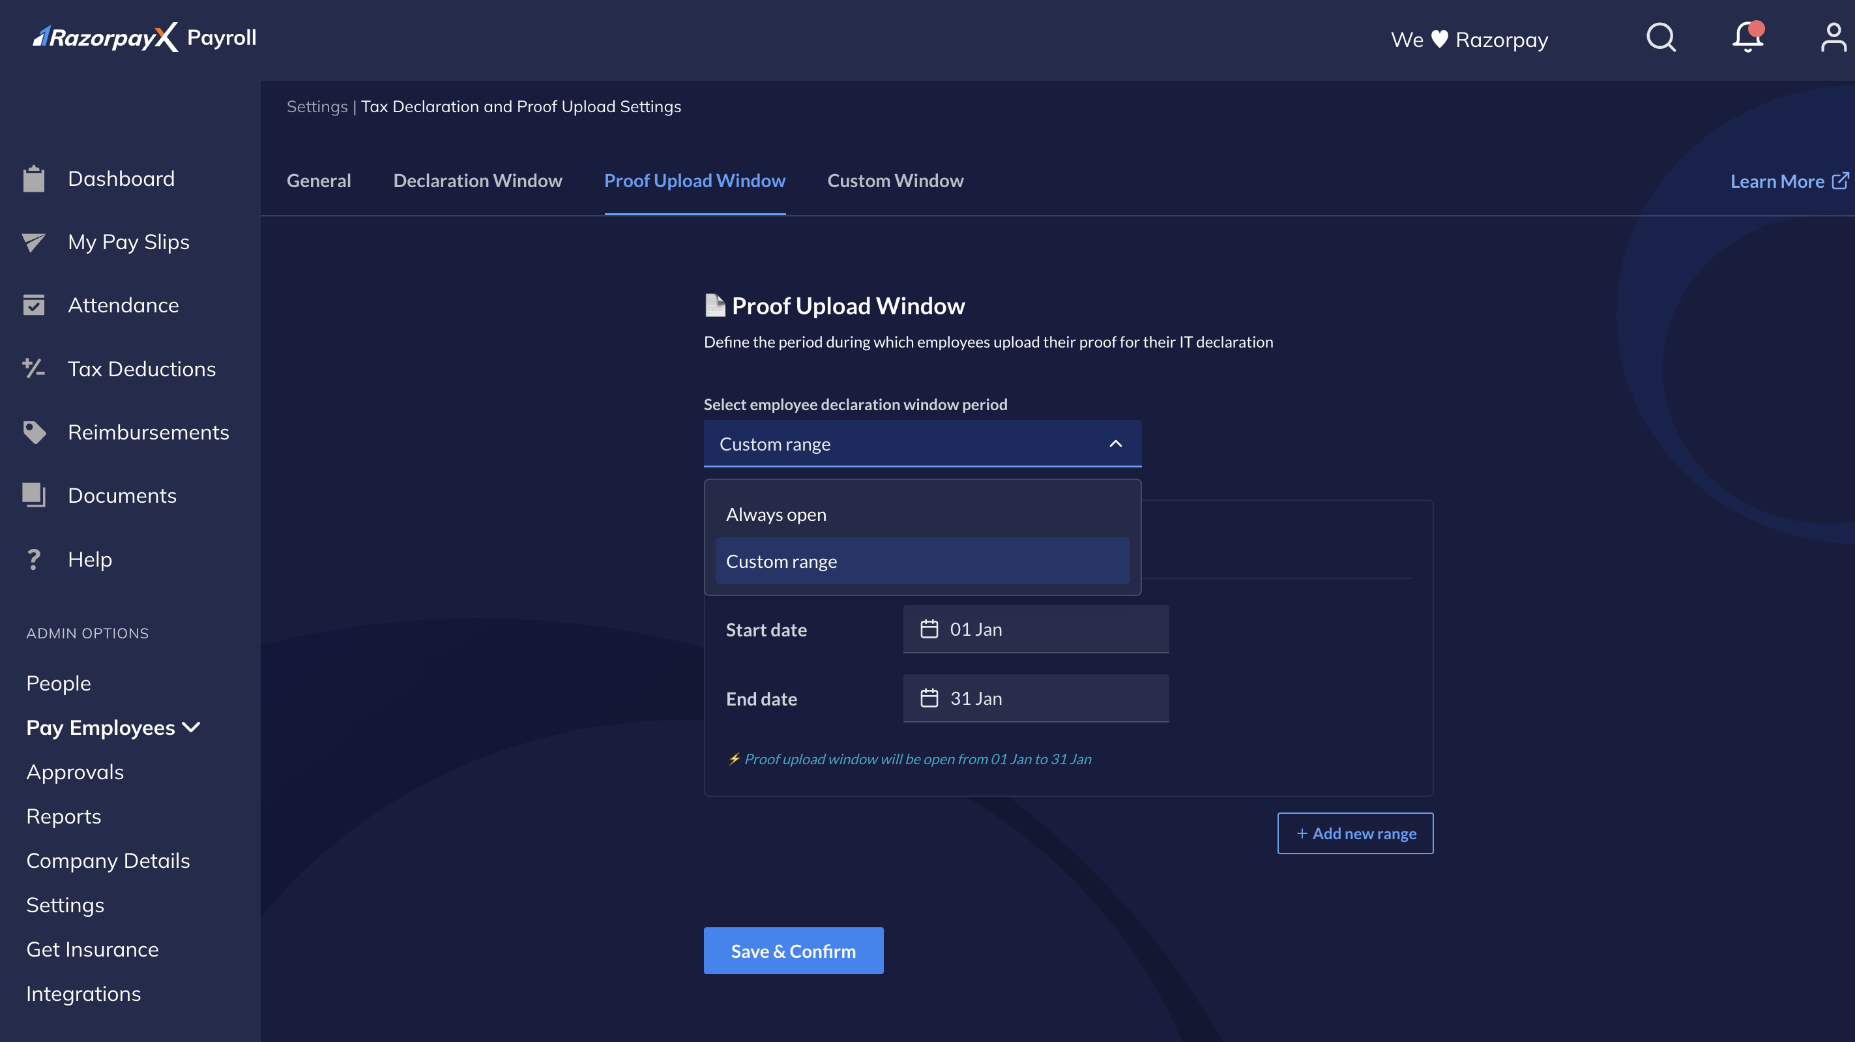Click the Help icon
This screenshot has width=1855, height=1042.
pyautogui.click(x=35, y=558)
